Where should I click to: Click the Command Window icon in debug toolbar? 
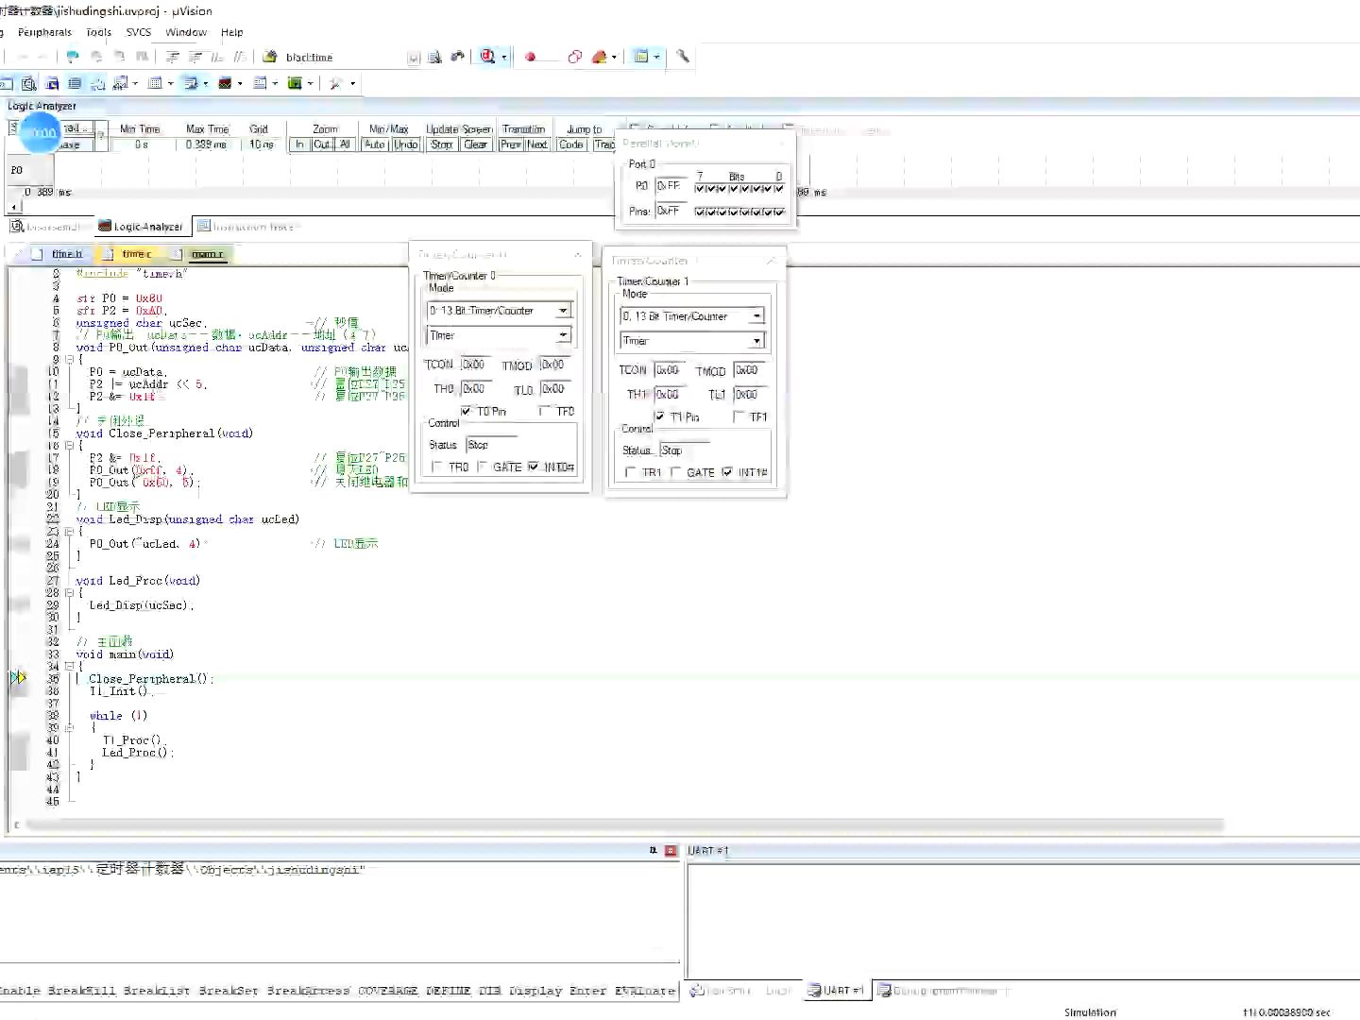(x=7, y=83)
